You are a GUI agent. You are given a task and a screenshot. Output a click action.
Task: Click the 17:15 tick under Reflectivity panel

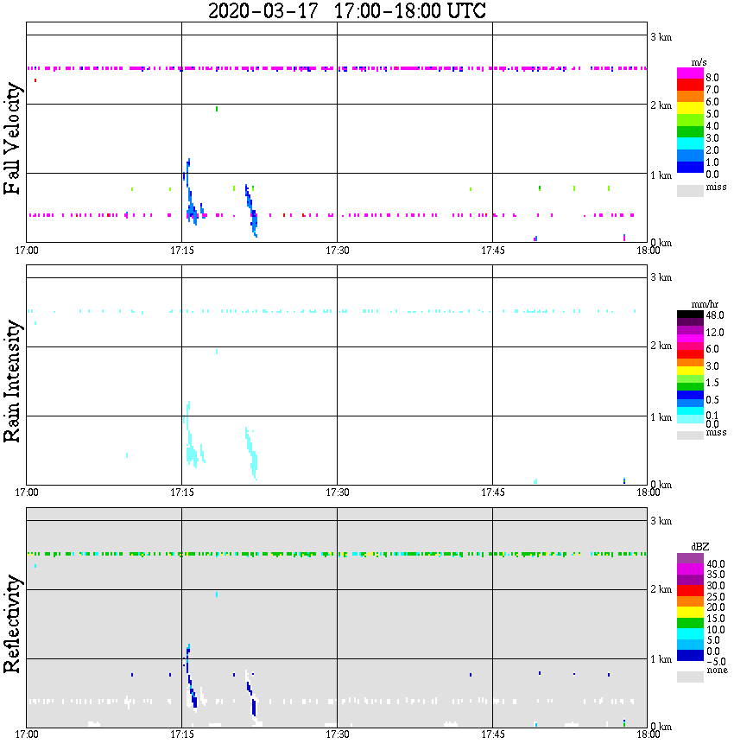(181, 734)
